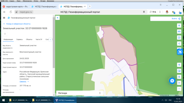Image resolution: width=184 pixels, height=103 pixels.
Task: Open the map layers icon
Action: tap(179, 26)
